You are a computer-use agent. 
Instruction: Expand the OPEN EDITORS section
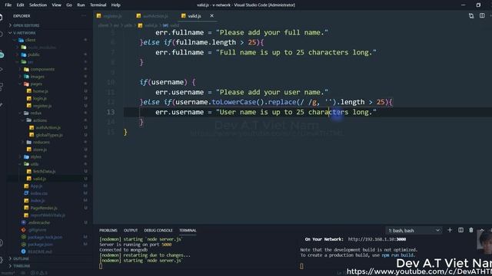26,25
